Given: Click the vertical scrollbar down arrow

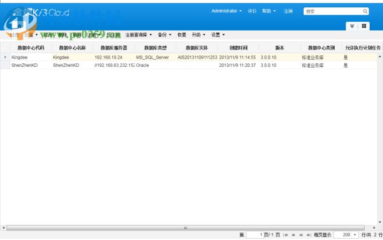Looking at the screenshot, I should (380, 222).
